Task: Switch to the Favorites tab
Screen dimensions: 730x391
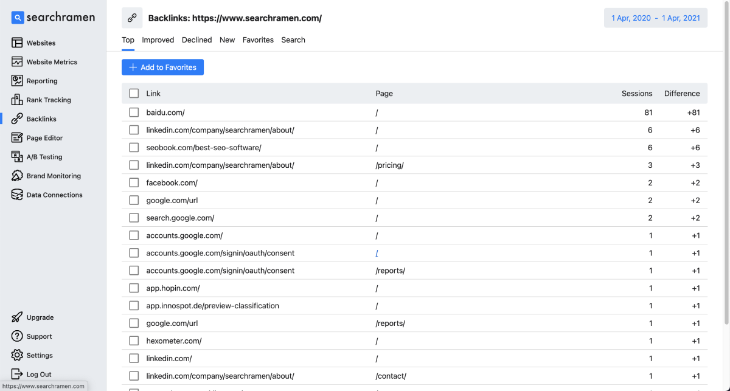Action: pyautogui.click(x=258, y=40)
